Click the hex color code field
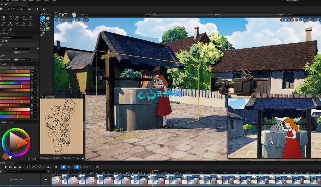This screenshot has height=187, width=321. pyautogui.click(x=32, y=159)
